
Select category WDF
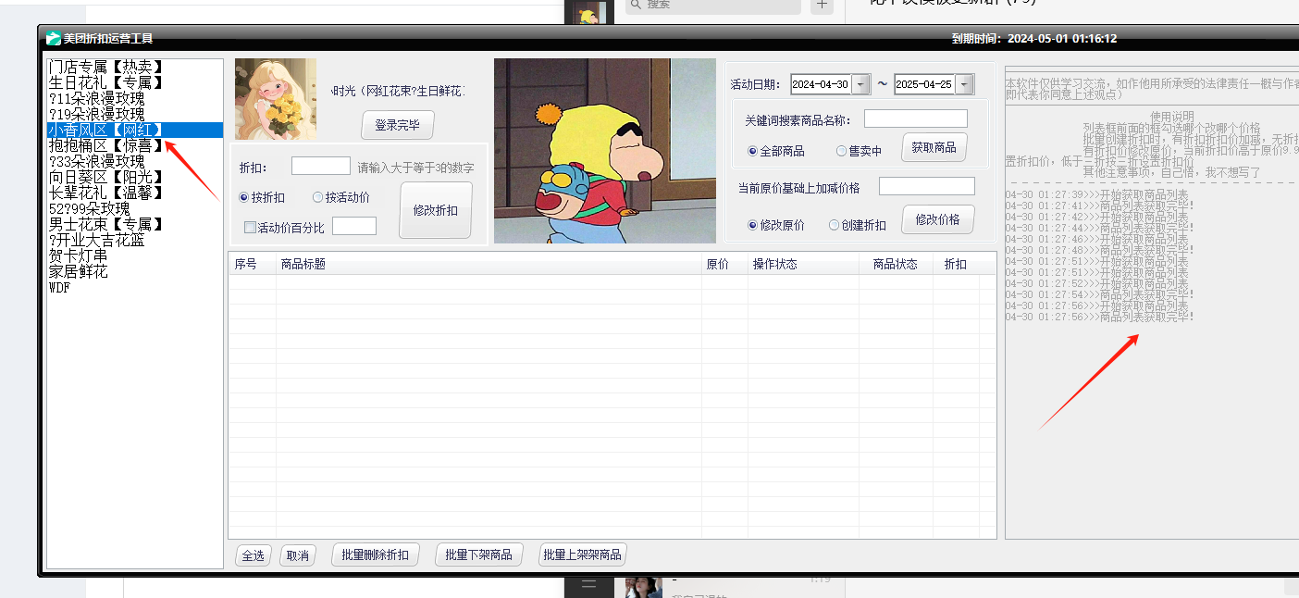pos(135,287)
